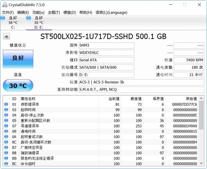Click status dot for attribute 04 启动-停止次数
The width and height of the screenshot is (207, 169).
coord(6,115)
